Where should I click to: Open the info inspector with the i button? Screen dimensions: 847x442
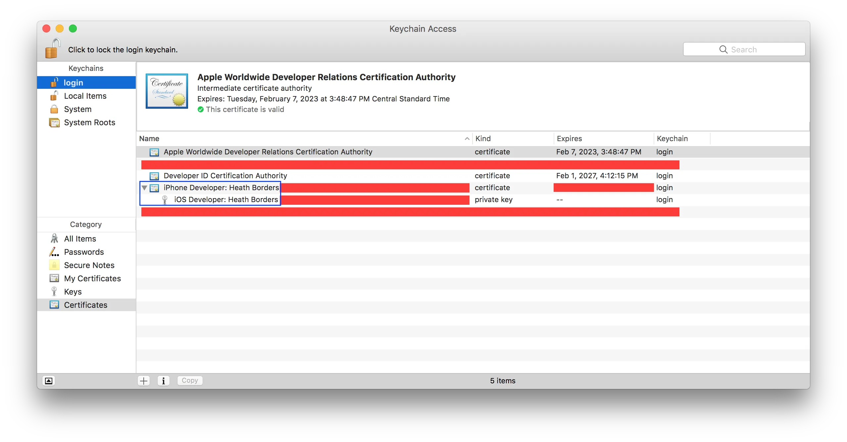click(x=163, y=381)
